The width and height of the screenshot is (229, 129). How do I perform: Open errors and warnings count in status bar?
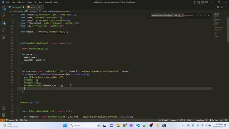point(24,120)
